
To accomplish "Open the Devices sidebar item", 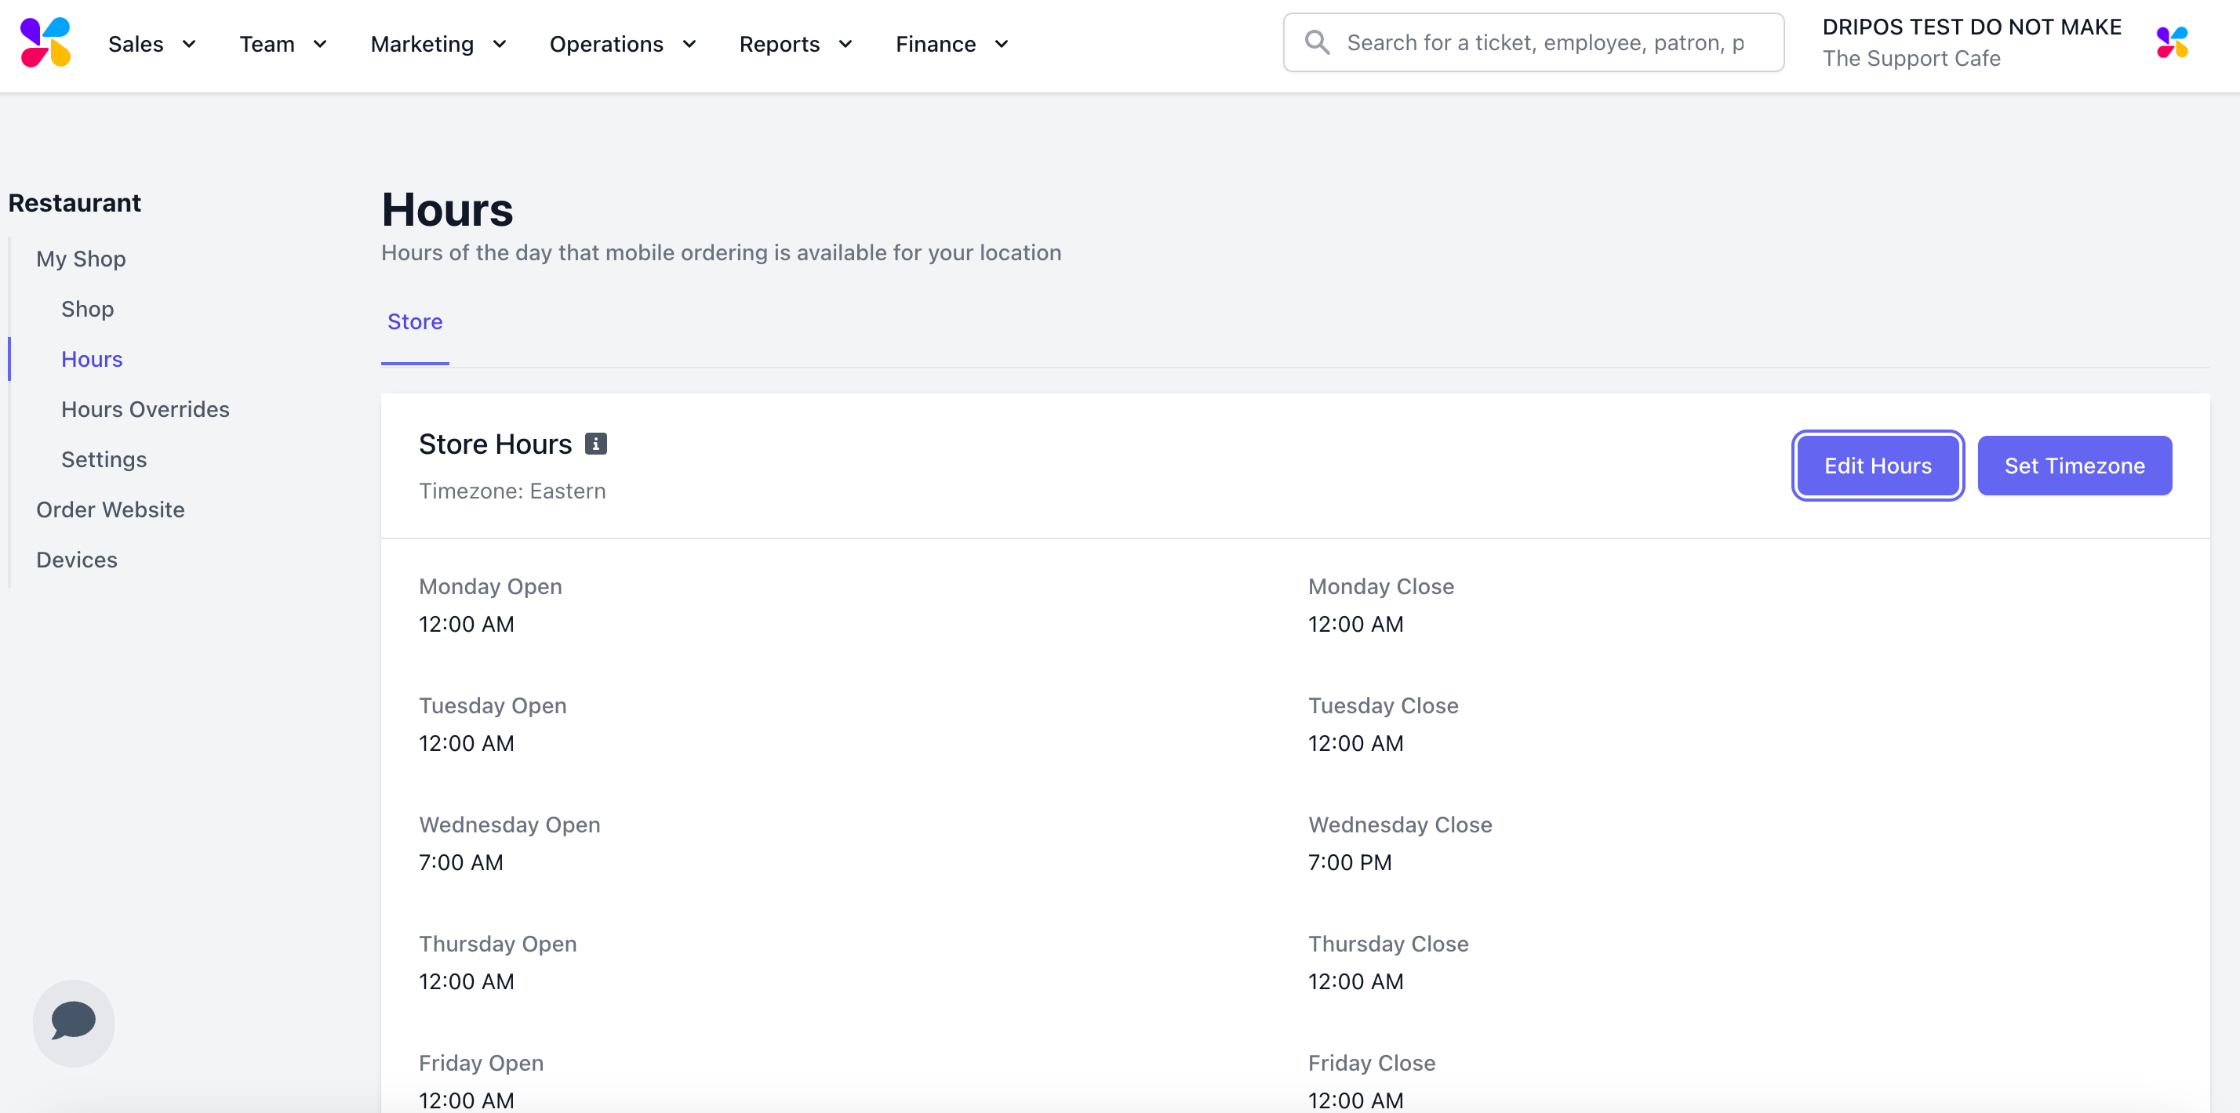I will 77,560.
